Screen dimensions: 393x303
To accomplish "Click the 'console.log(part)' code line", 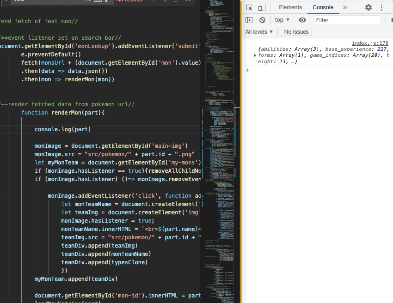I will (x=63, y=129).
